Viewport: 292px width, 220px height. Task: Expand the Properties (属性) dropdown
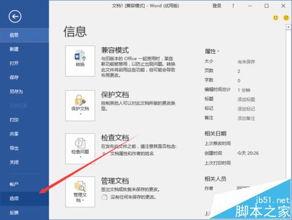point(212,51)
